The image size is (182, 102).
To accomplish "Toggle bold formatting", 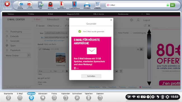I will (x=67, y=71).
